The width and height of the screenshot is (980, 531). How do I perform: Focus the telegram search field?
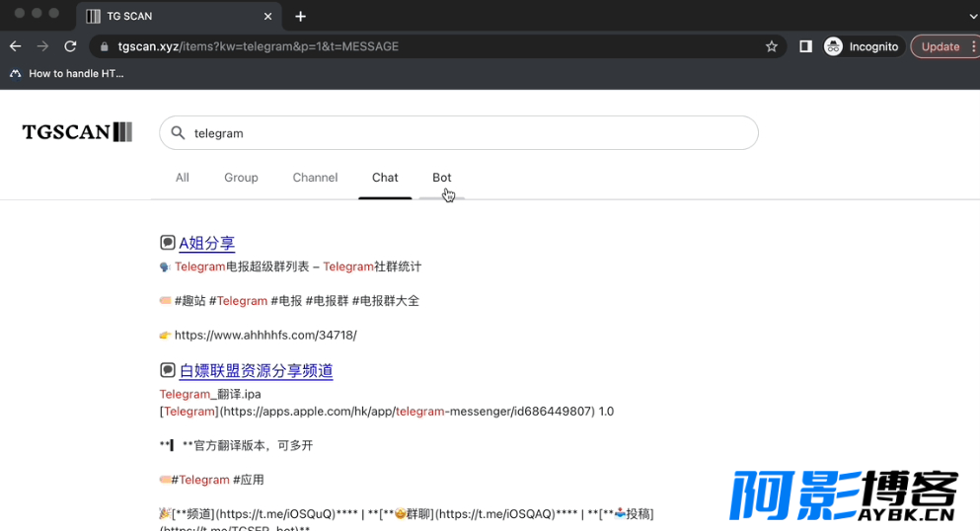coord(459,133)
